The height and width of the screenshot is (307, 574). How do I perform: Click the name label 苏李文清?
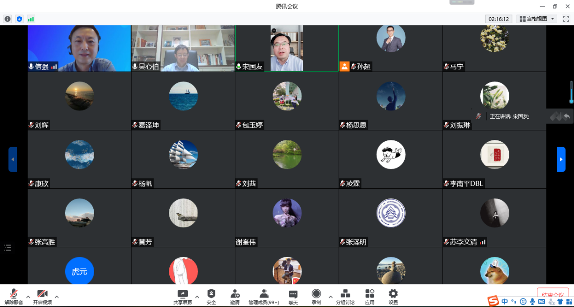tap(463, 242)
